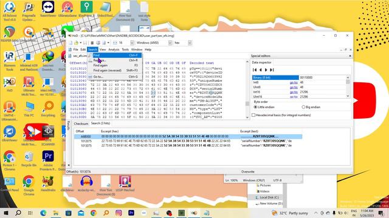Select search result at offset A6B000
Viewport: 389px width, 218px height.
click(x=188, y=136)
